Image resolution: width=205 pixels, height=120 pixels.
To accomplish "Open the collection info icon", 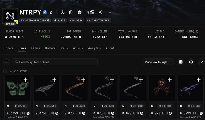I will point(62,12).
